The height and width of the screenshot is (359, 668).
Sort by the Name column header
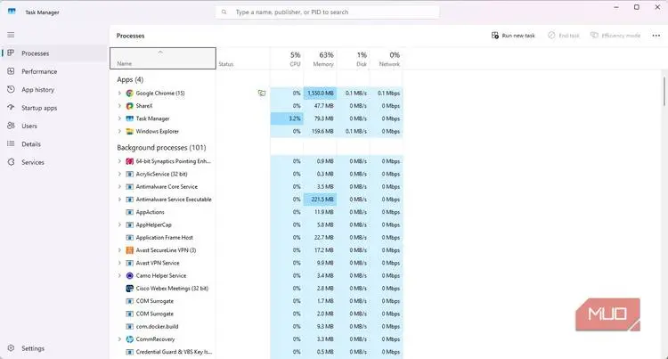tap(163, 58)
